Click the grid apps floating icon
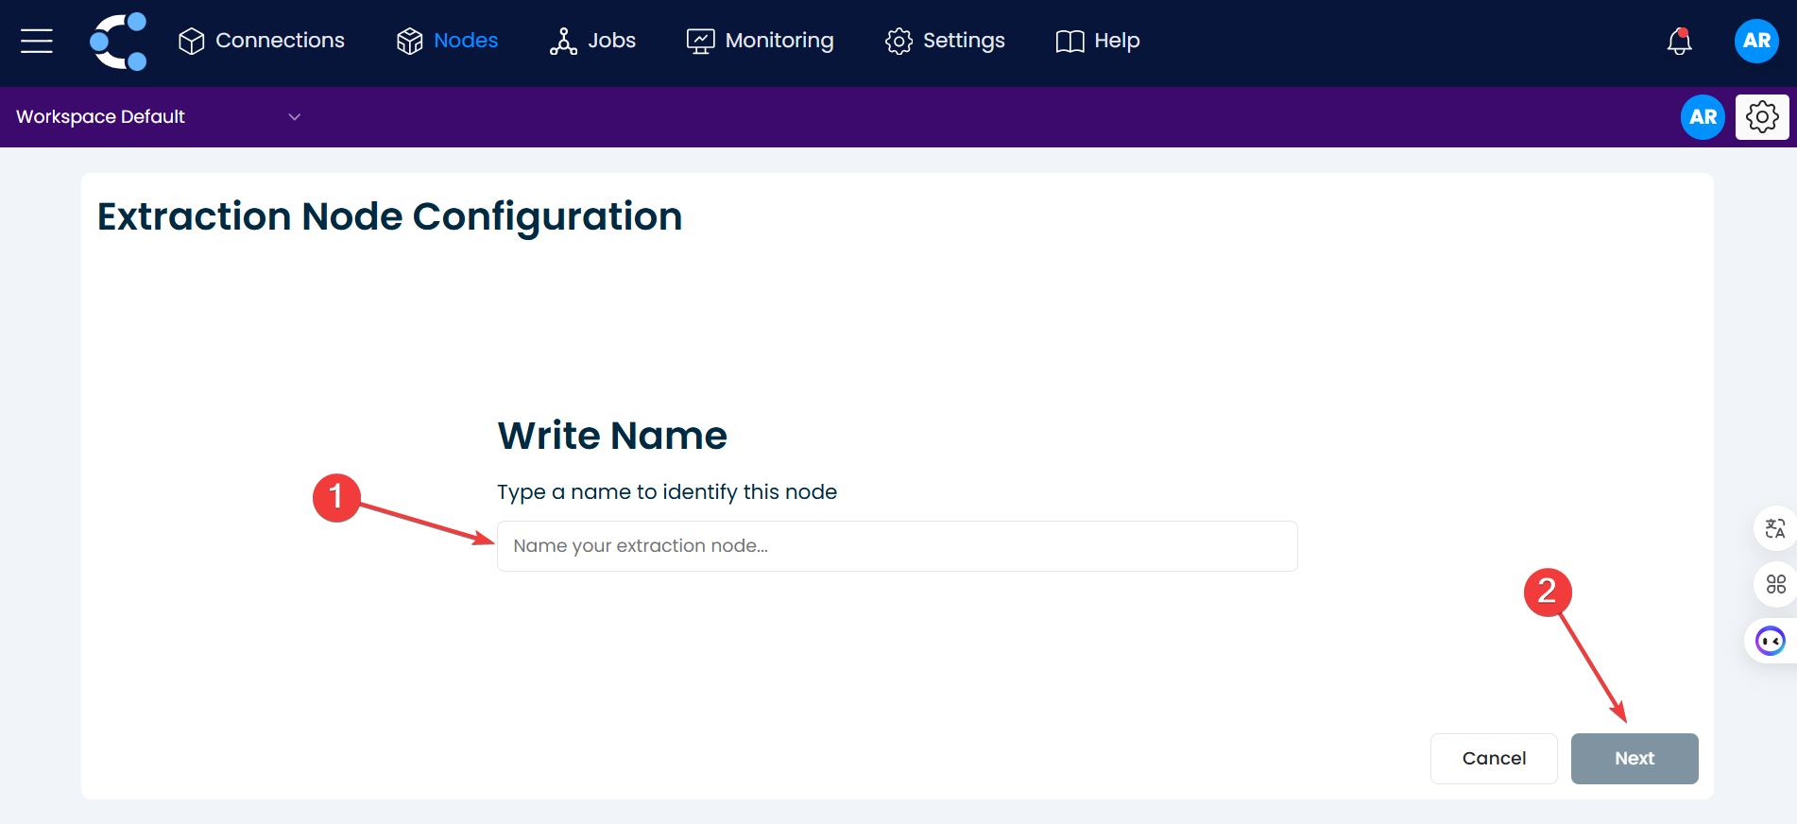The height and width of the screenshot is (824, 1797). pos(1775,584)
